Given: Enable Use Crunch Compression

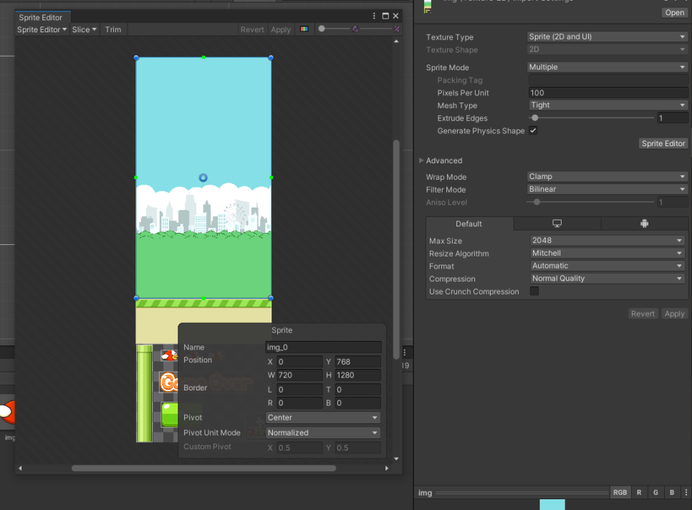Looking at the screenshot, I should coord(532,292).
